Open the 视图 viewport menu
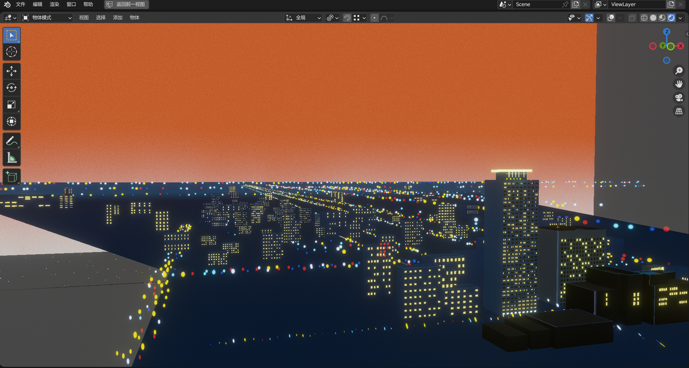This screenshot has width=689, height=368. [x=84, y=18]
